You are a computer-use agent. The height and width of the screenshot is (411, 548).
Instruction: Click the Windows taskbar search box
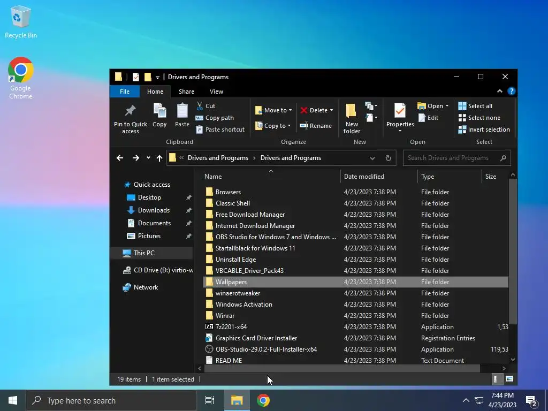click(x=112, y=400)
